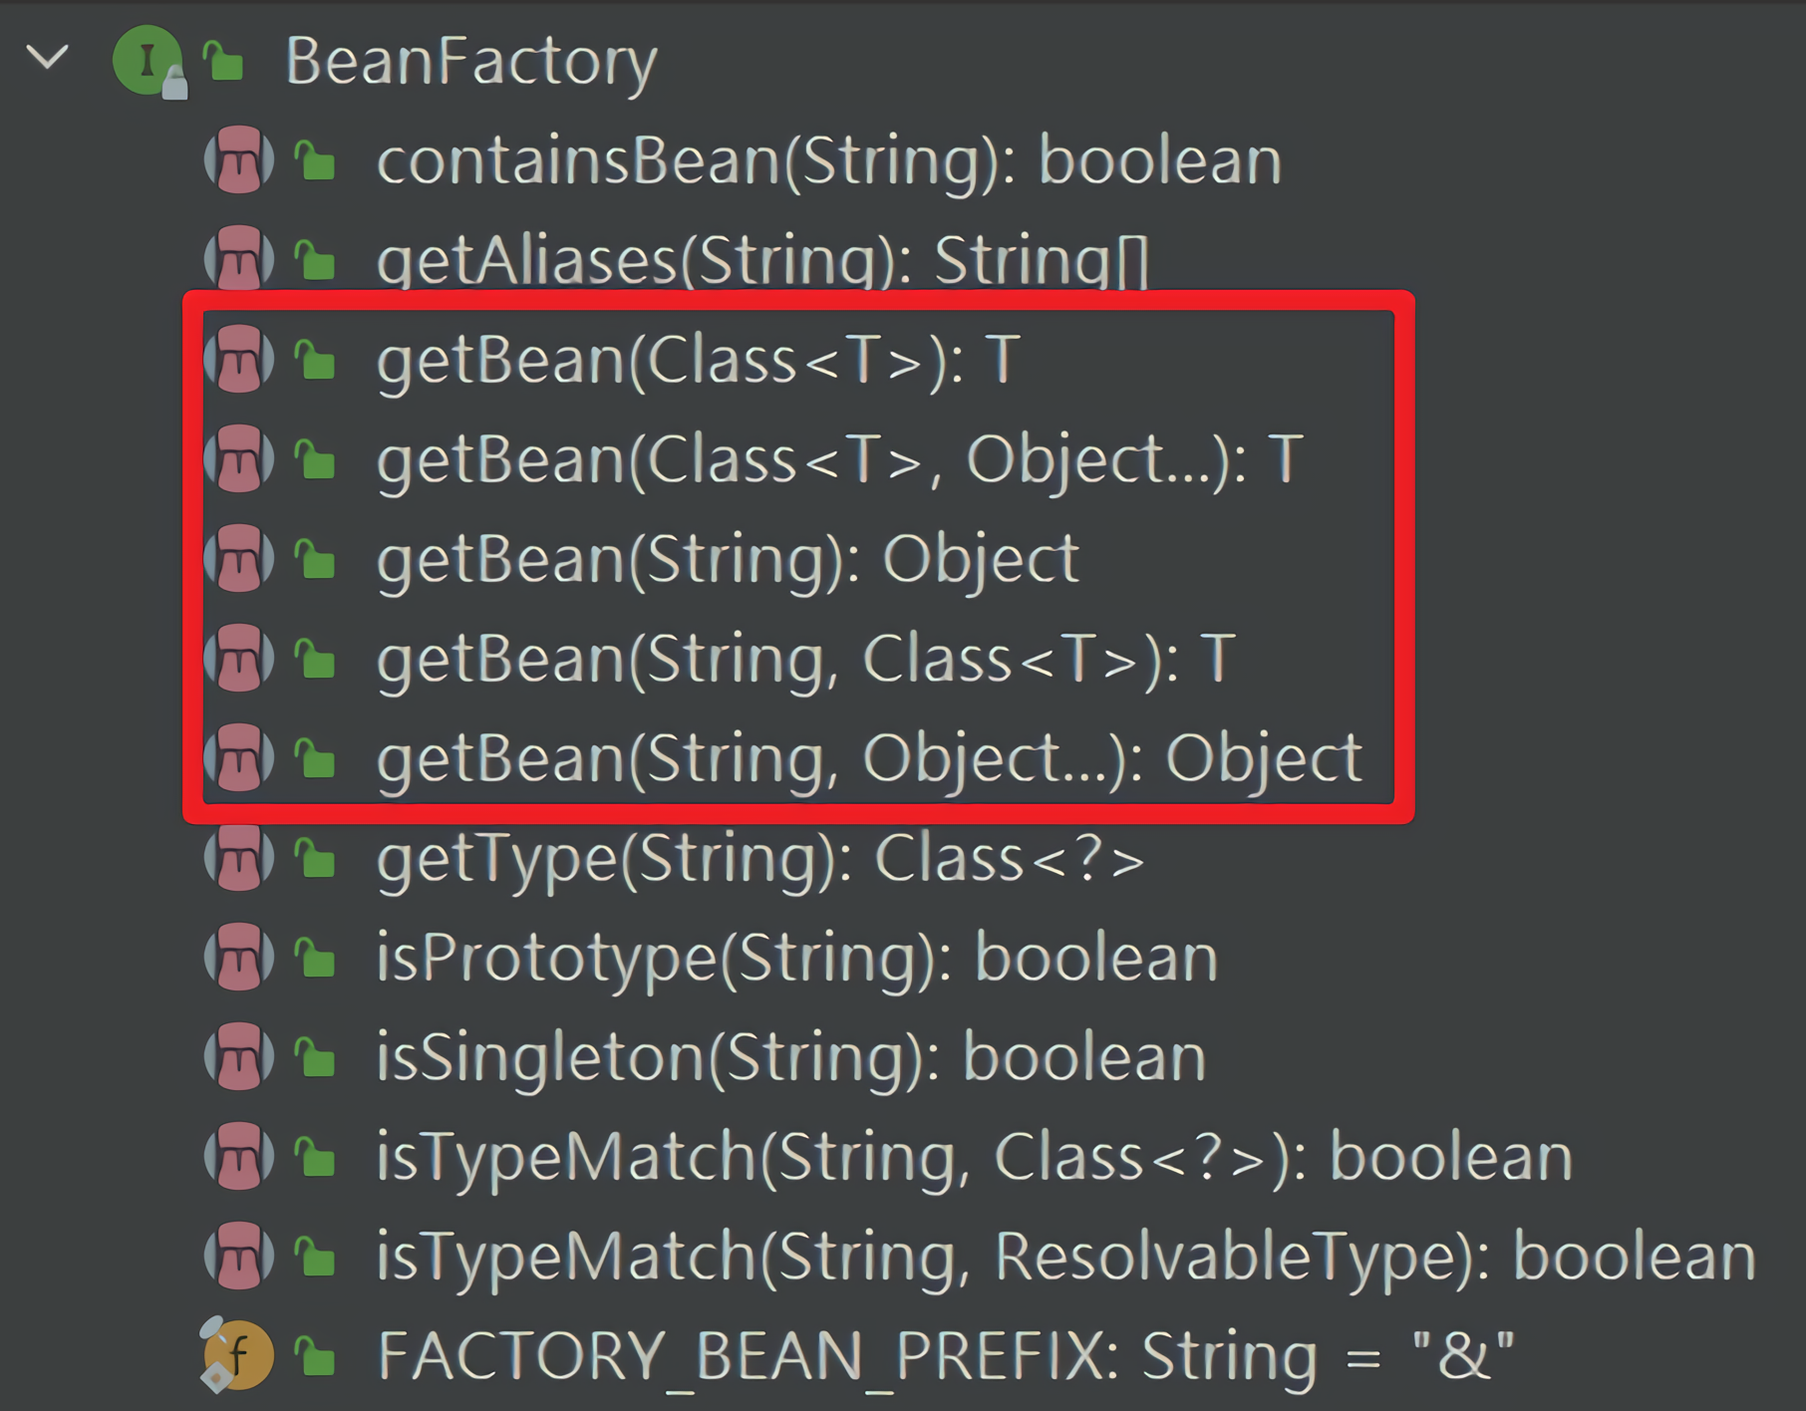Select isTypeMatch(String, Class<?>): boolean method
1806x1411 pixels.
coord(974,1158)
